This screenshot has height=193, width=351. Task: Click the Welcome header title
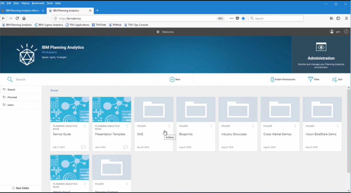click(x=168, y=32)
